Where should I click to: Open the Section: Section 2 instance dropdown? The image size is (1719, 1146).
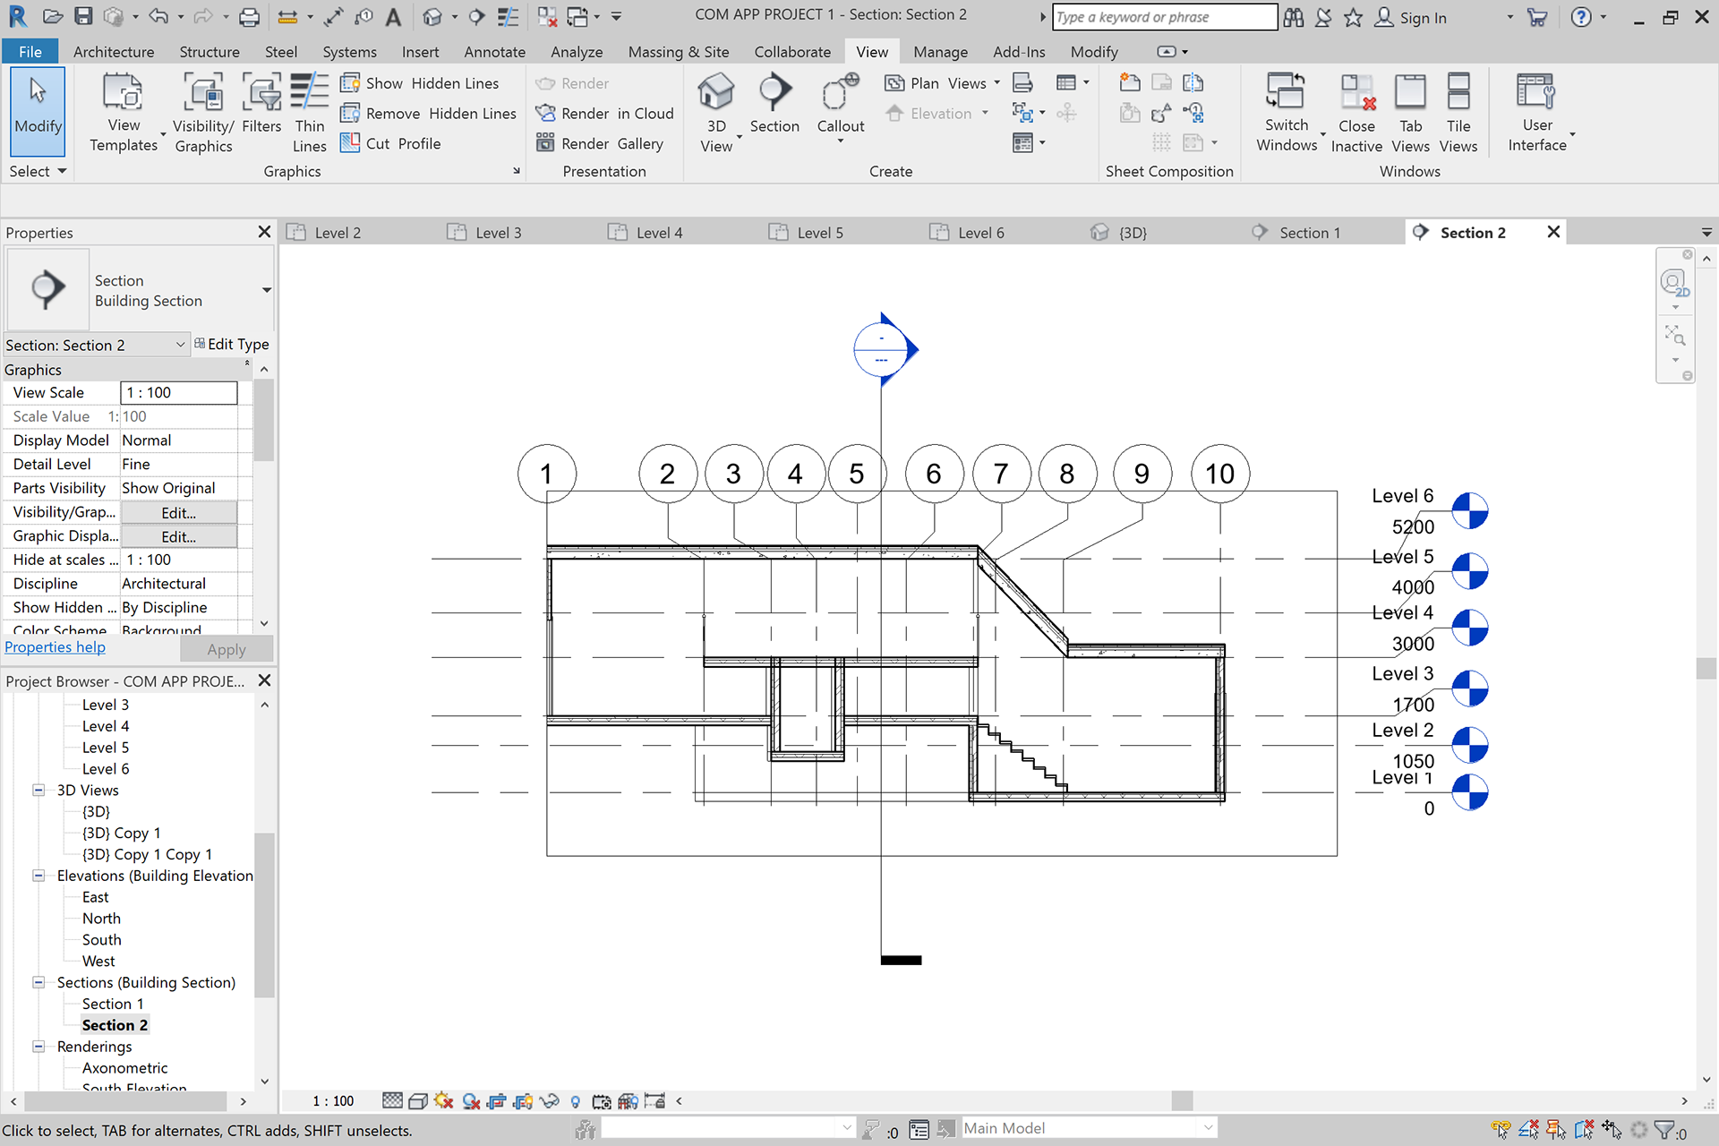(96, 345)
